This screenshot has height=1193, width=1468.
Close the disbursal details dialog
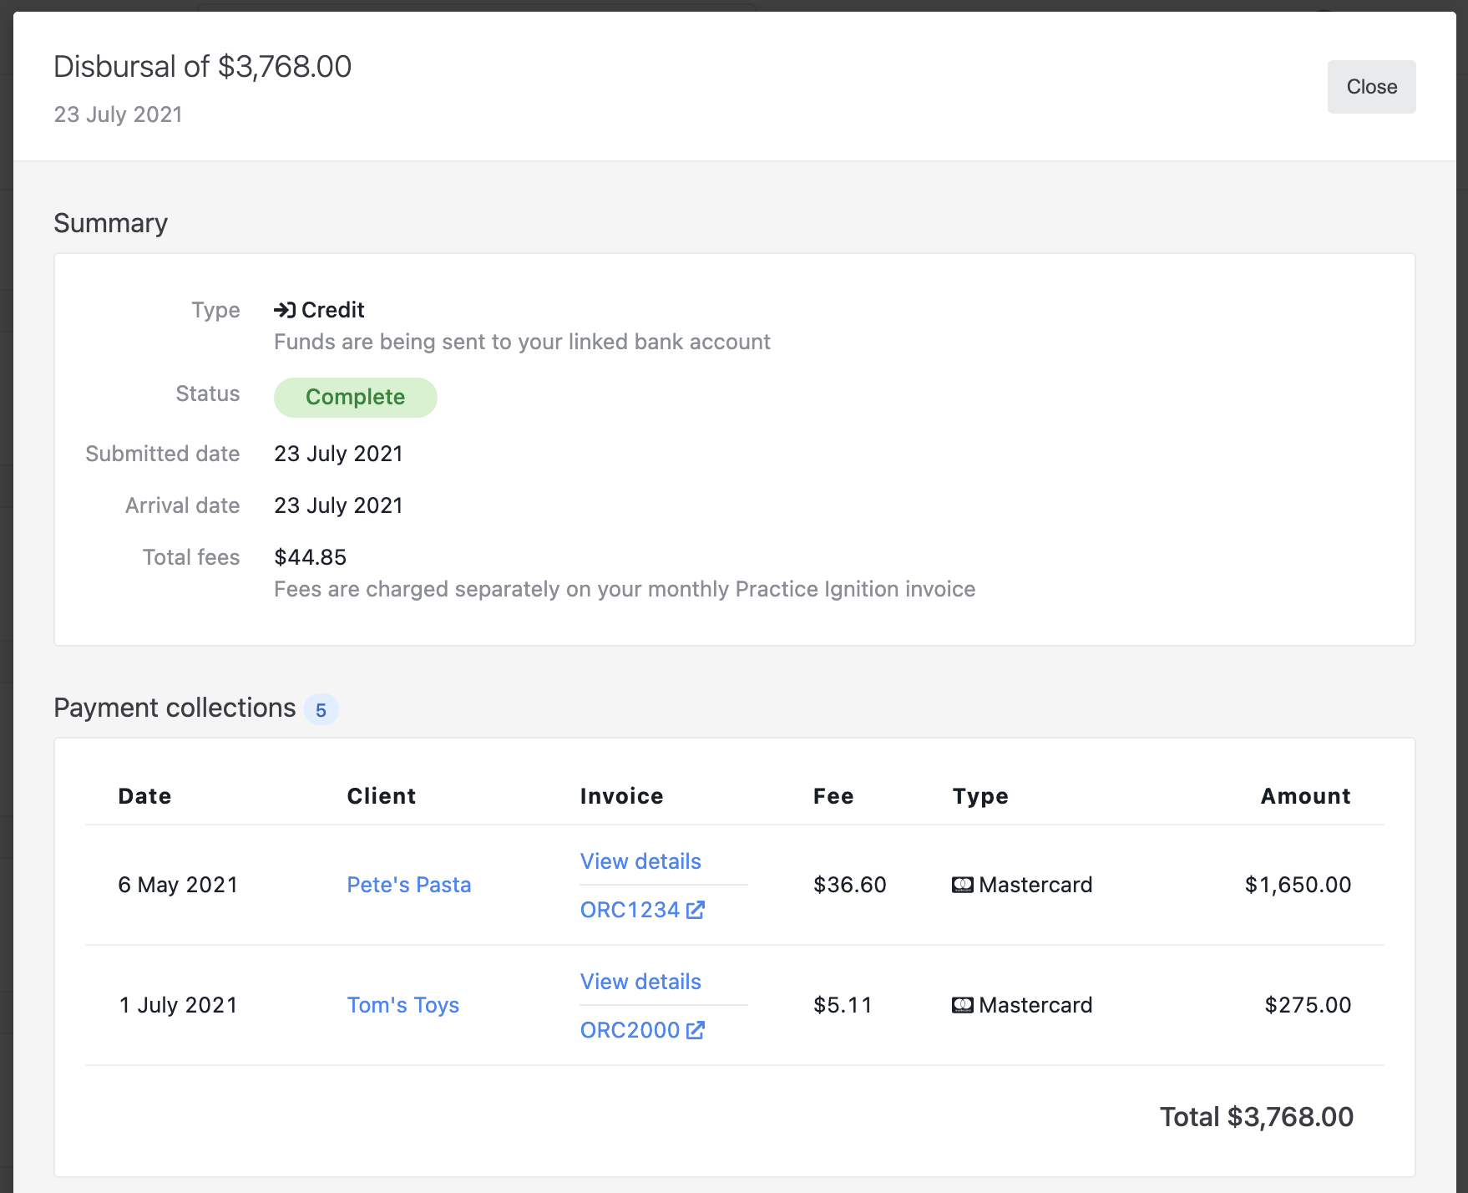pyautogui.click(x=1370, y=87)
